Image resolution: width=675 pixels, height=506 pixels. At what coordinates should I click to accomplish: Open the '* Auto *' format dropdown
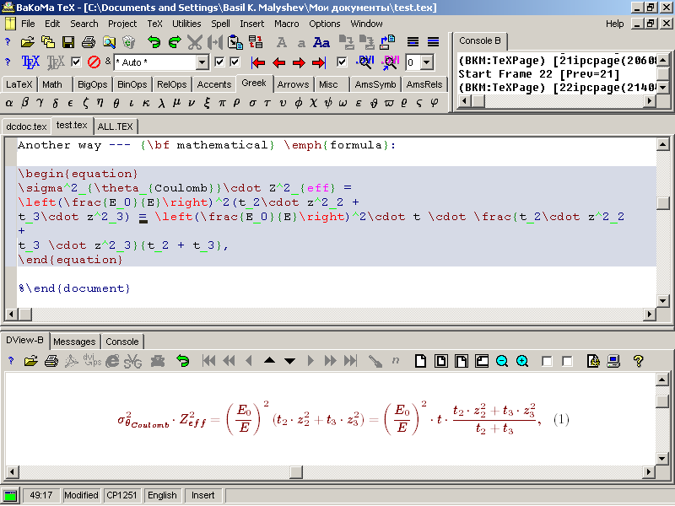[202, 62]
